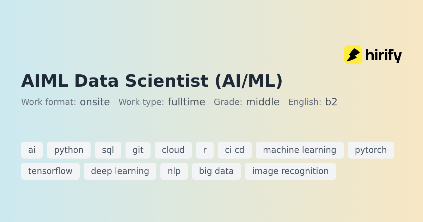Click the big data tag
Viewport: 423px width, 222px height.
point(216,171)
